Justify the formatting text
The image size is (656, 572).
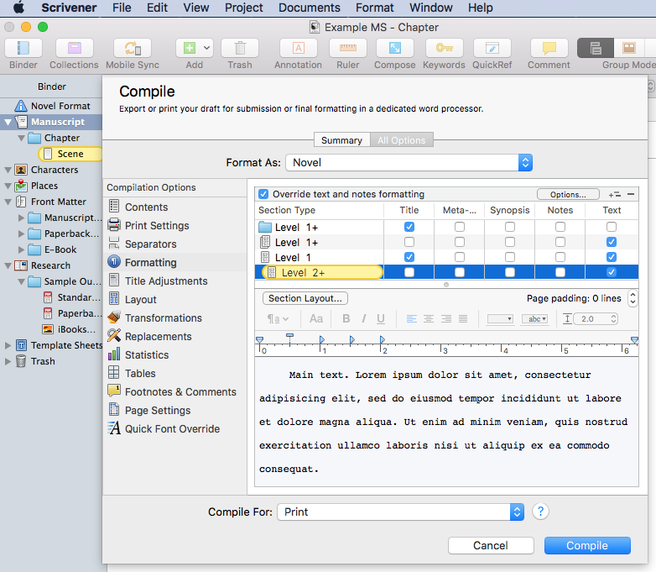click(463, 319)
